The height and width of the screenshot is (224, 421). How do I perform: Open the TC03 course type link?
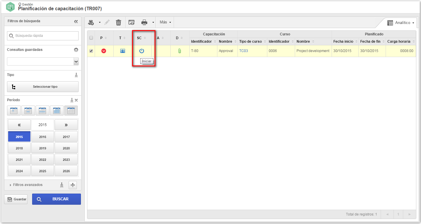[x=243, y=51]
